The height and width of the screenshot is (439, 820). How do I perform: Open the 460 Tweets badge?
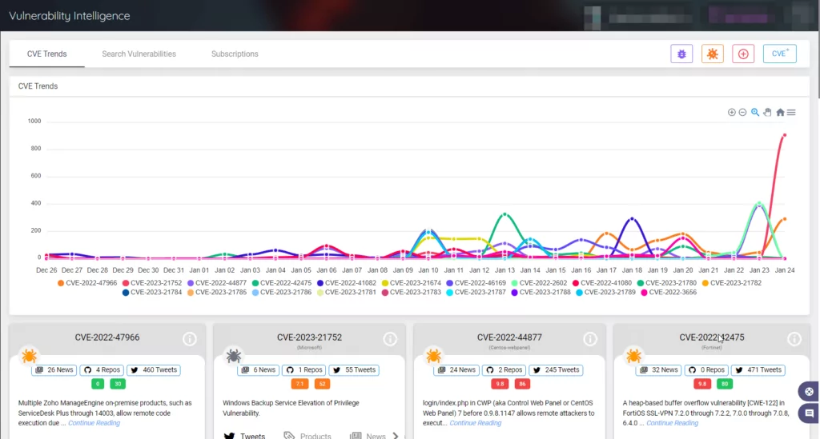coord(154,370)
